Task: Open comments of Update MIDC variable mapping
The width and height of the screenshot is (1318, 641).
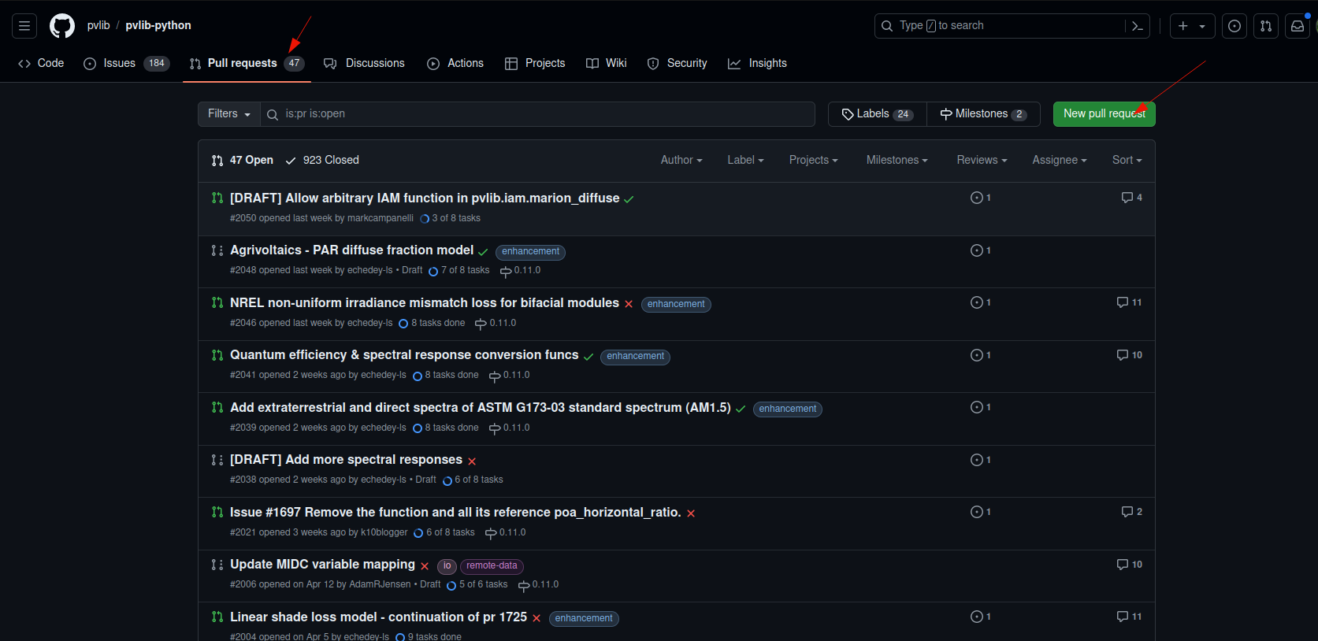Action: coord(1129,565)
